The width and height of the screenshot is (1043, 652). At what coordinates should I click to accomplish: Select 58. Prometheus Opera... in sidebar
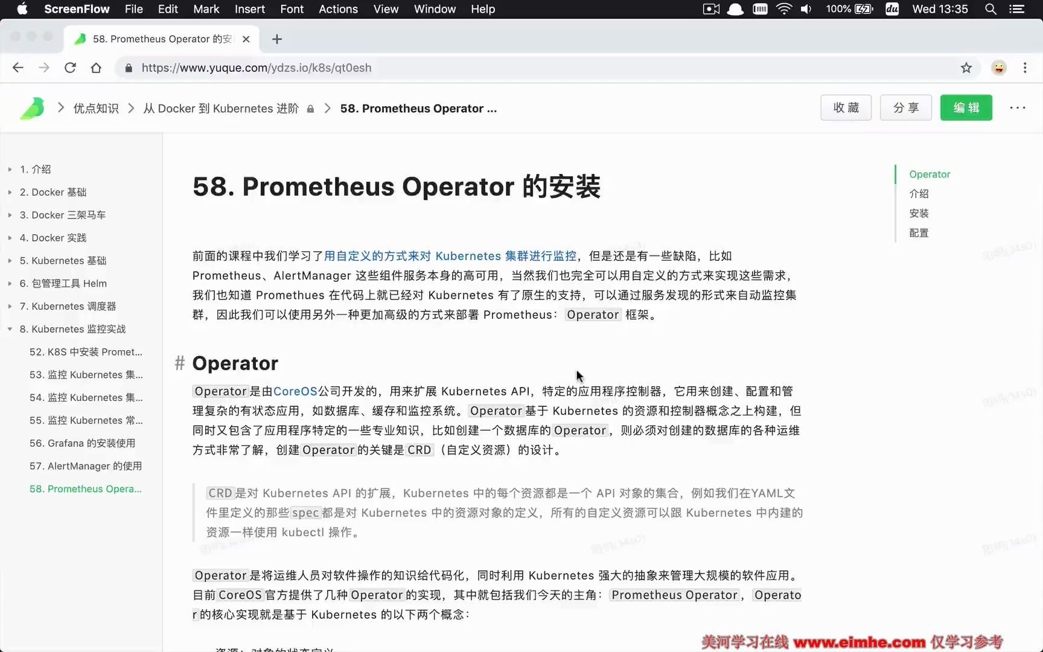pos(85,489)
